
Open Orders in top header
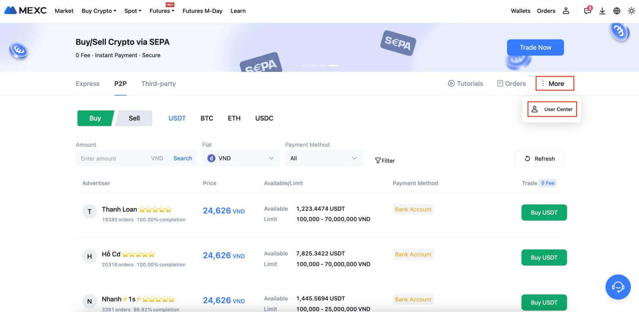[546, 11]
